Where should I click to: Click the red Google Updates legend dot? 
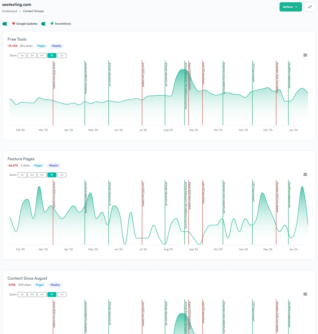(x=13, y=24)
